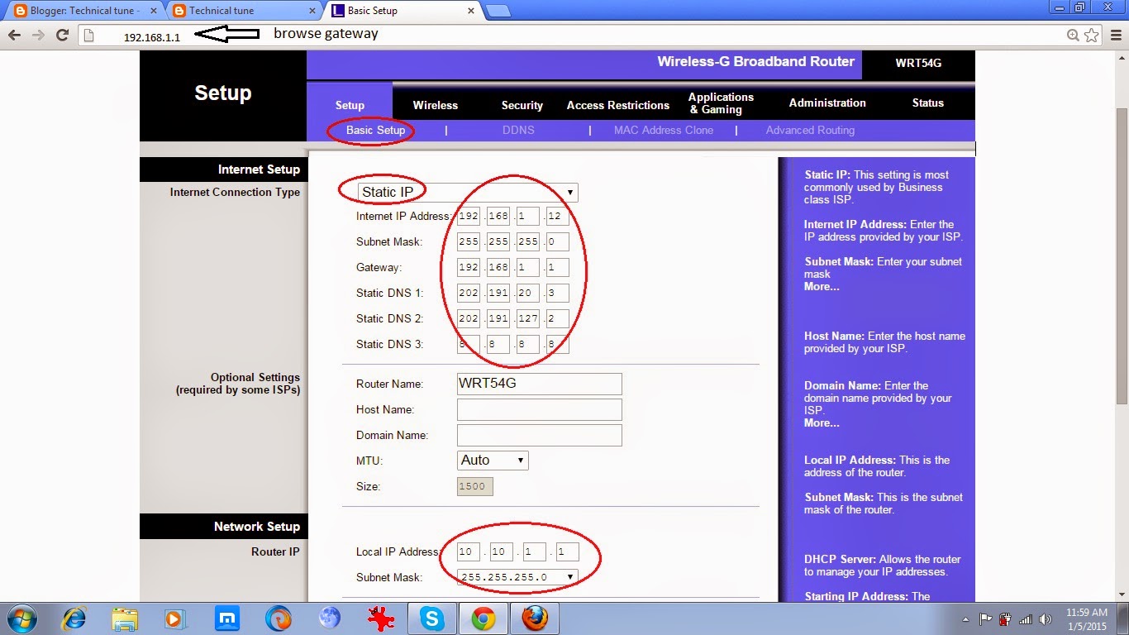Click the network signal tray icon
The width and height of the screenshot is (1129, 635).
[x=1026, y=618]
